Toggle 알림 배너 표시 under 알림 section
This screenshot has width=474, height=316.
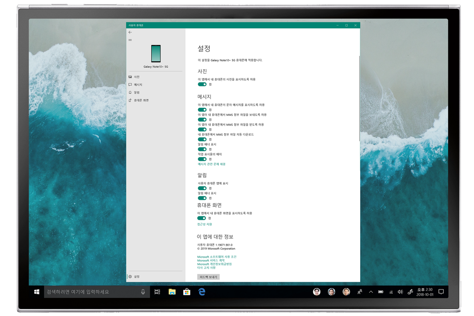(x=202, y=198)
